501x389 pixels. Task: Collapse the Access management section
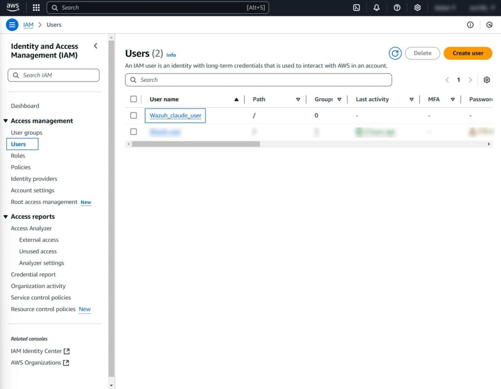pos(6,121)
